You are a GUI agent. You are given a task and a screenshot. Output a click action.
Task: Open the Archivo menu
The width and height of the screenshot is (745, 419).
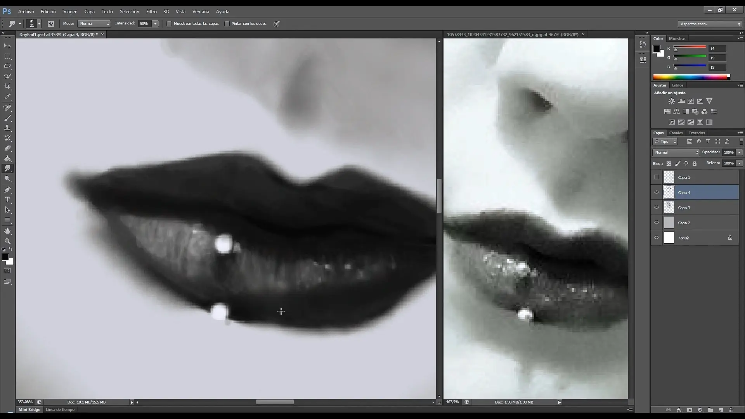26,12
